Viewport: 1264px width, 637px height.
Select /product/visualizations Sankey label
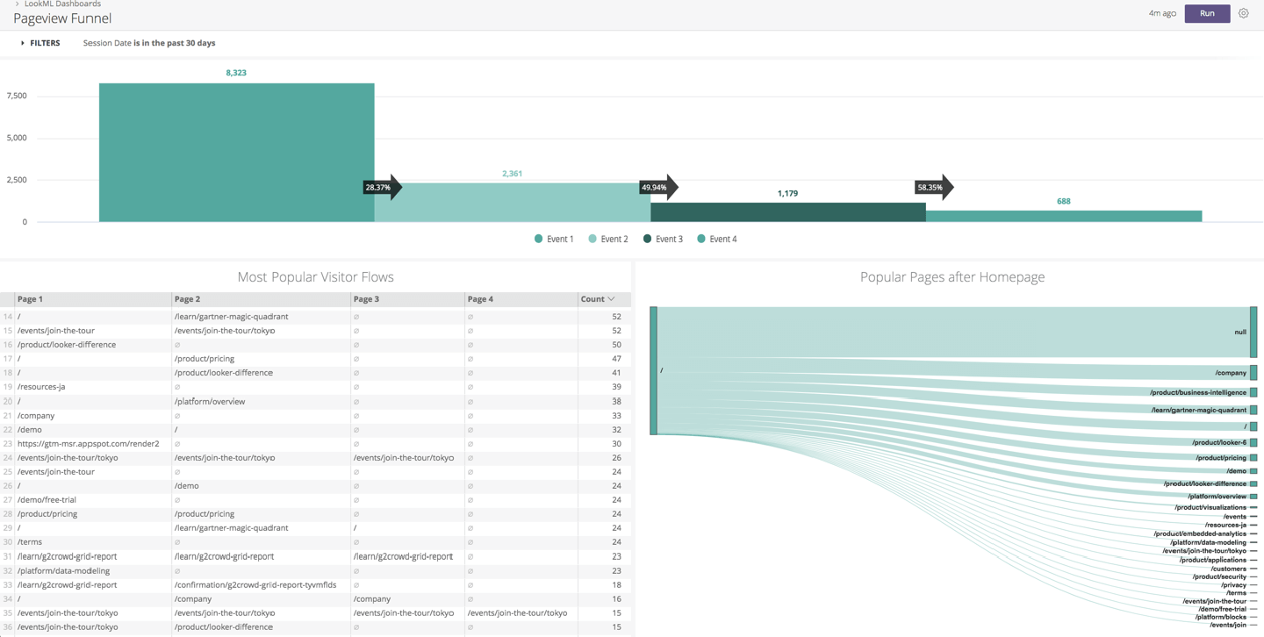pos(1210,507)
